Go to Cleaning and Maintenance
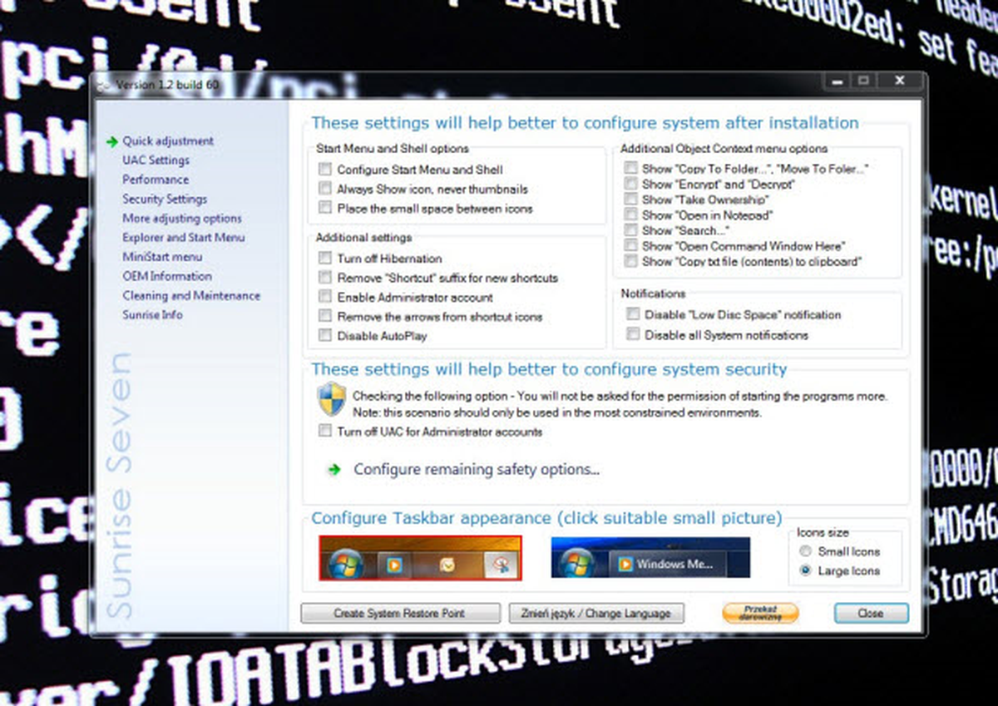Viewport: 998px width, 706px height. (x=191, y=296)
